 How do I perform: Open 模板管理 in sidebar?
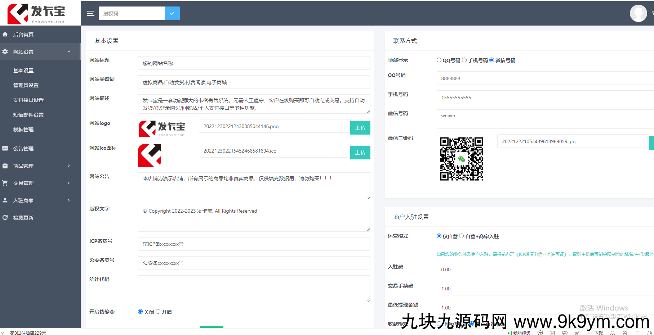click(x=23, y=130)
